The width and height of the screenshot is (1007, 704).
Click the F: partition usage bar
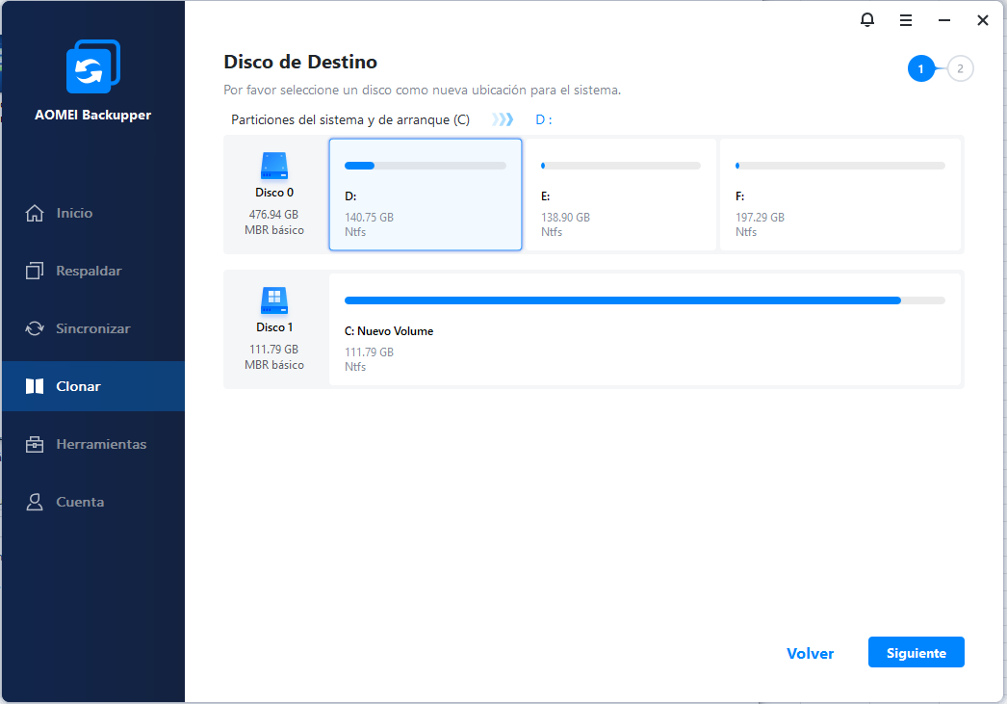tap(840, 166)
